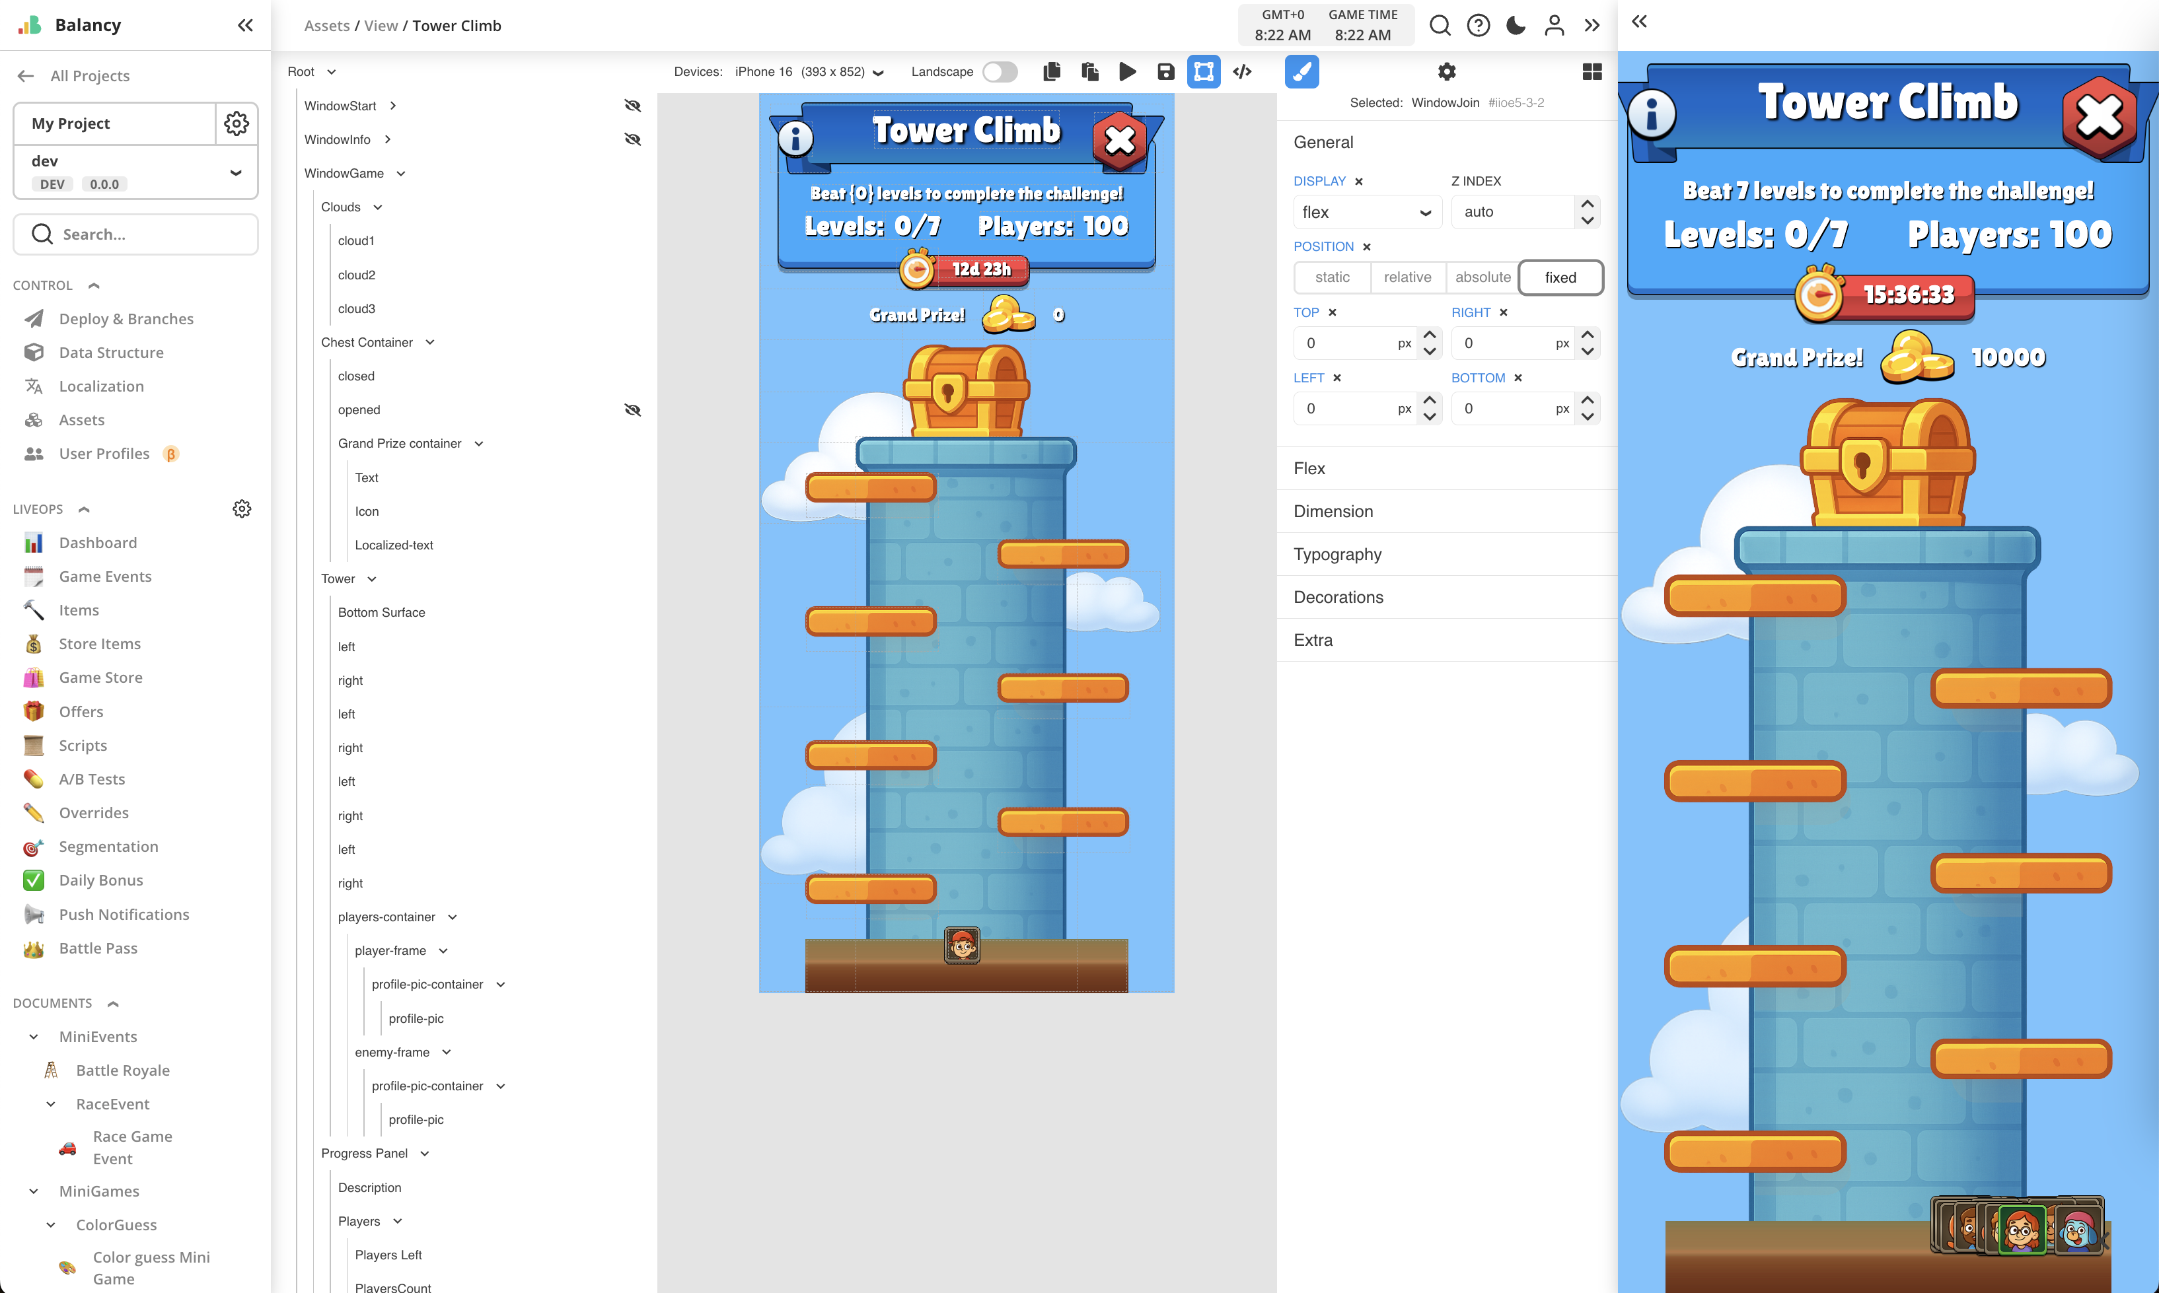Open Deploy & Branches
Viewport: 2159px width, 1293px height.
126,319
